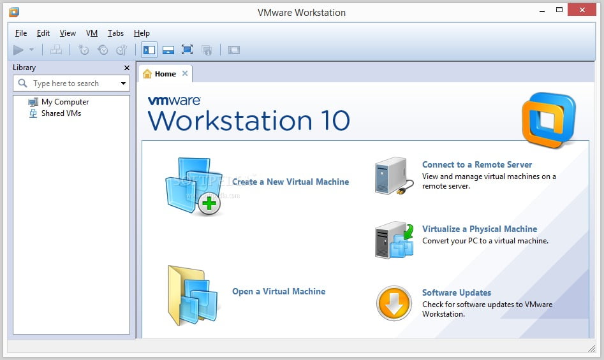
Task: Open the File menu
Action: tap(21, 33)
